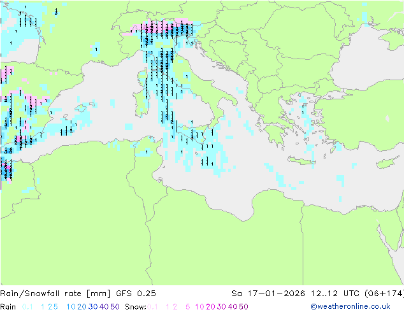Pick the Snow legend value 20
This screenshot has width=404, height=312.
210,307
